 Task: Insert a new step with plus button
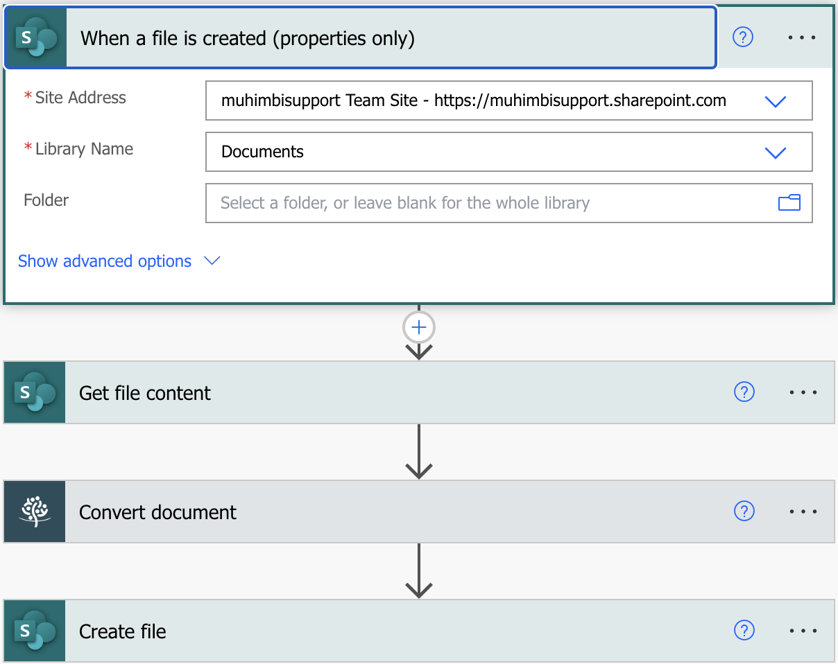point(419,327)
